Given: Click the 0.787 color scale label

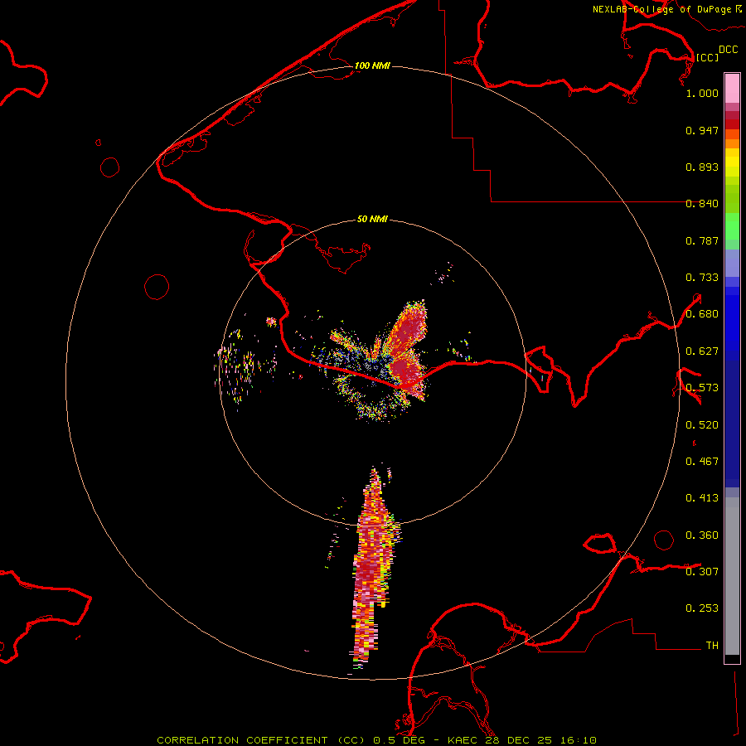Looking at the screenshot, I should pos(702,240).
